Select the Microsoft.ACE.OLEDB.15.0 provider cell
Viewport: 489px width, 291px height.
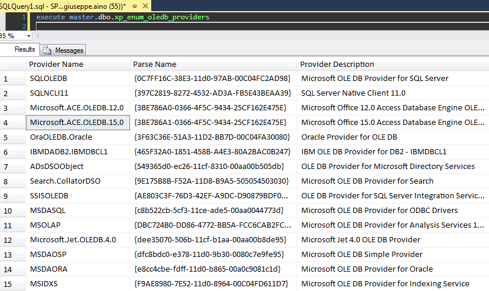(x=77, y=122)
